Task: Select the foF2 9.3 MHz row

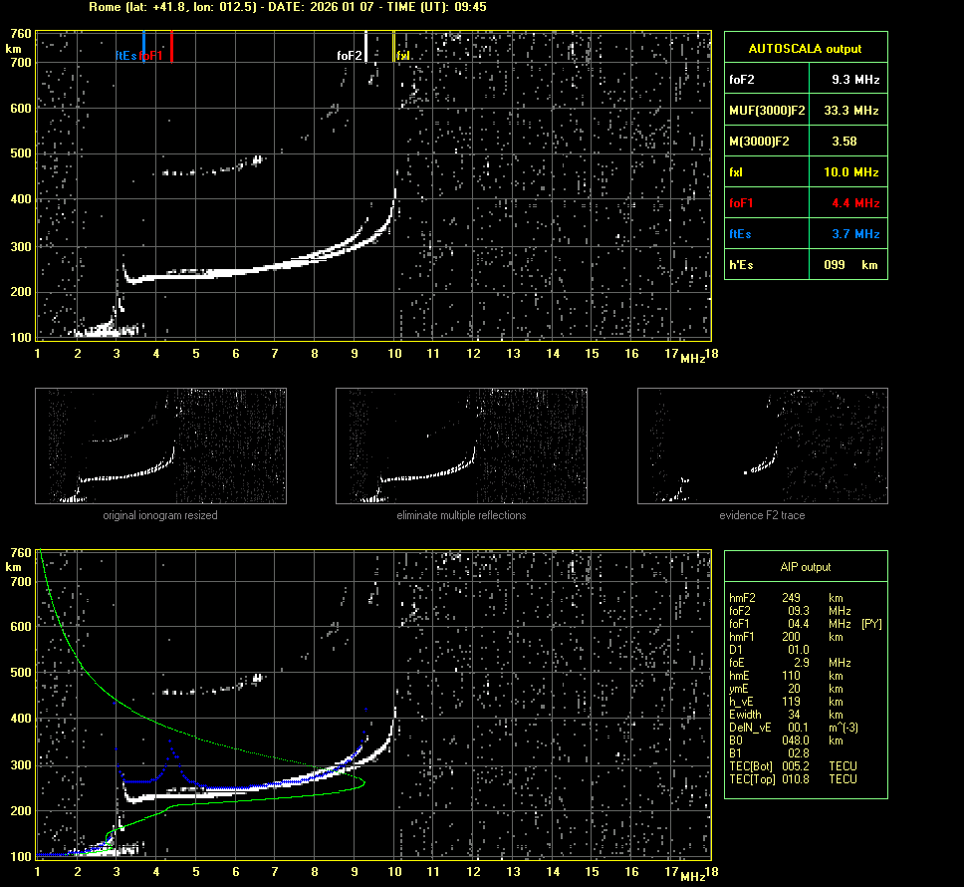Action: click(805, 80)
